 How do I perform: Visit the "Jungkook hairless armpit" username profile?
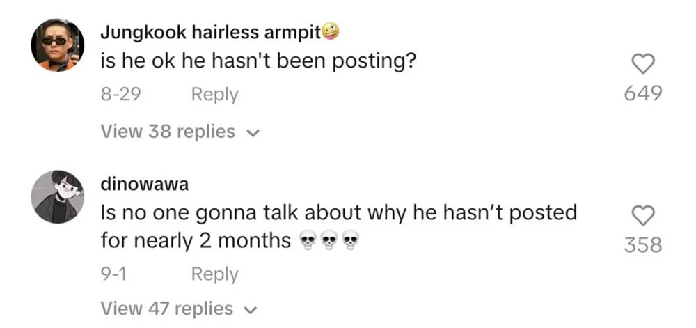click(x=210, y=32)
